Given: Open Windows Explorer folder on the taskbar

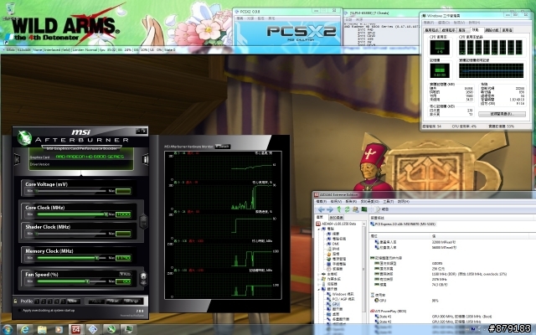Looking at the screenshot, I should coord(42,330).
